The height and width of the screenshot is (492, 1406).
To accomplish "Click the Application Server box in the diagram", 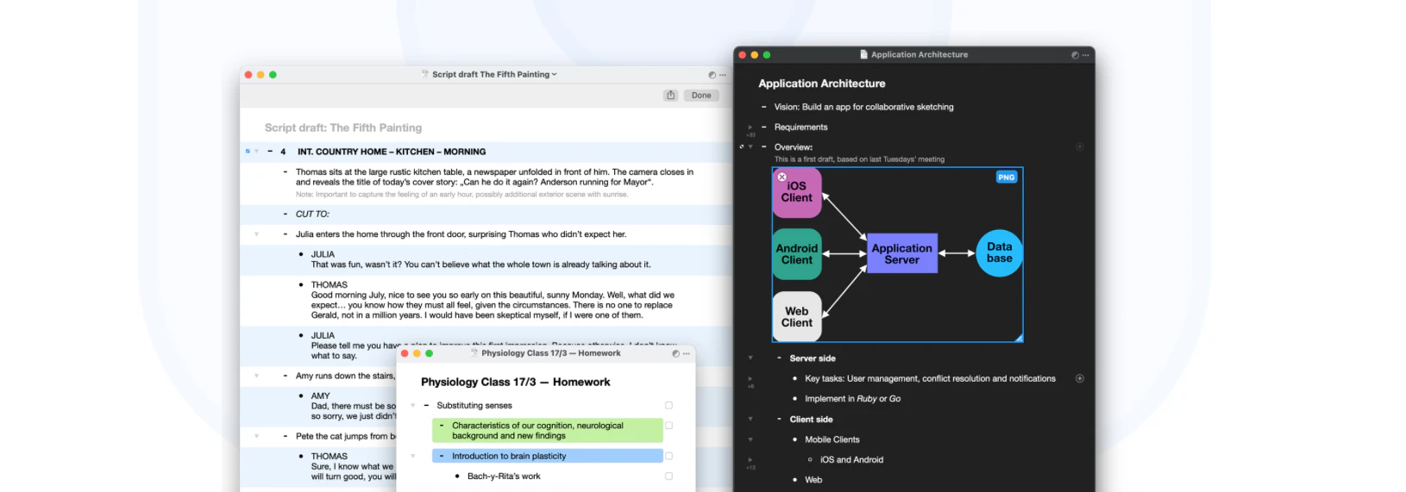I will coord(901,253).
